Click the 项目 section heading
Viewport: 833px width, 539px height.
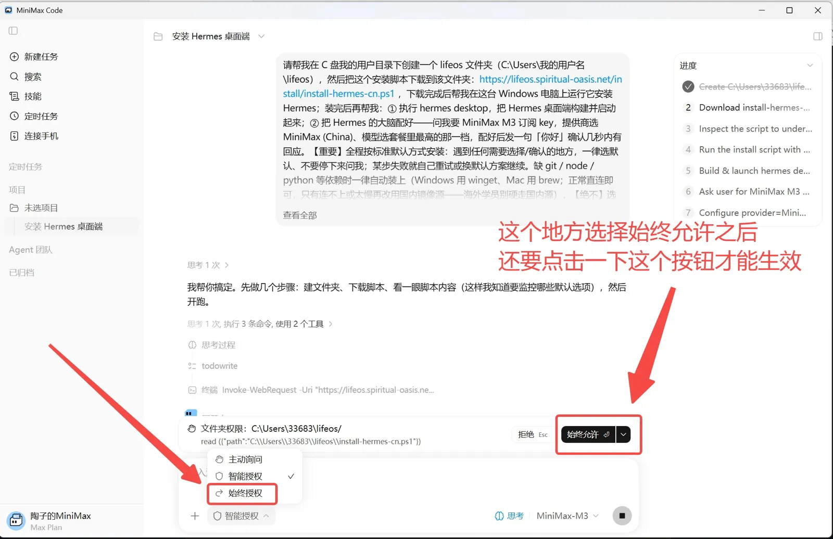click(17, 190)
